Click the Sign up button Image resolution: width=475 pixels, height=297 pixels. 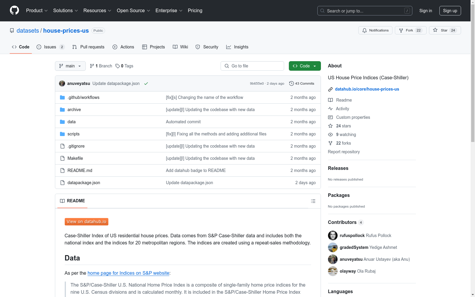(x=450, y=11)
